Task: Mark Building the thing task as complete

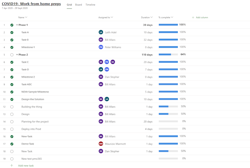Action: (12, 107)
